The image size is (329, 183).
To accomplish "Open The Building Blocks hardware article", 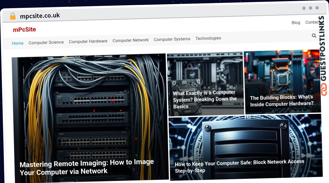I will click(281, 101).
